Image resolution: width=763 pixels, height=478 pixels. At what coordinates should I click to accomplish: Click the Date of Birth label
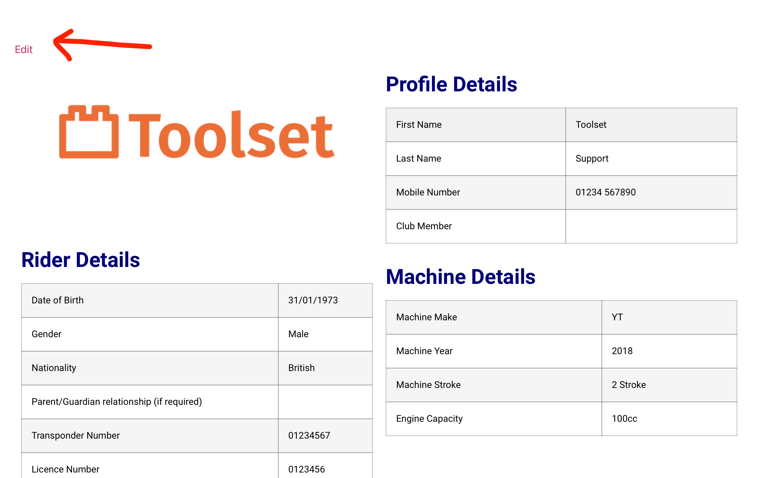(x=58, y=300)
